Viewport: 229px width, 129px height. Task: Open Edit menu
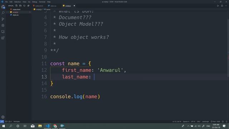tap(11, 2)
